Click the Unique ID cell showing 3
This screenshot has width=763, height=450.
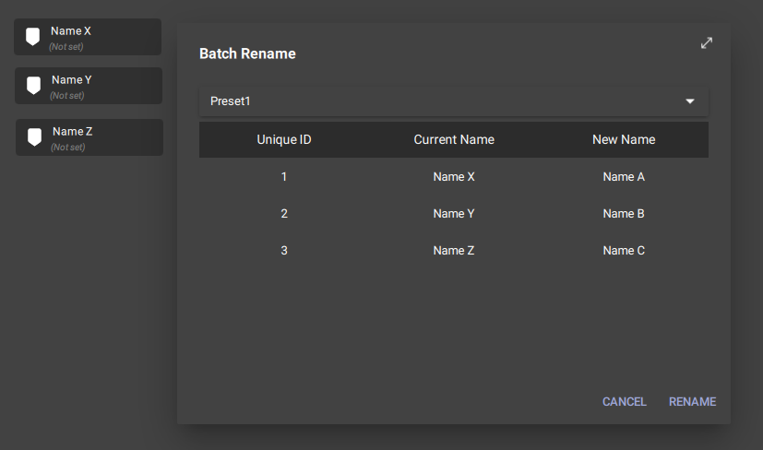(284, 251)
